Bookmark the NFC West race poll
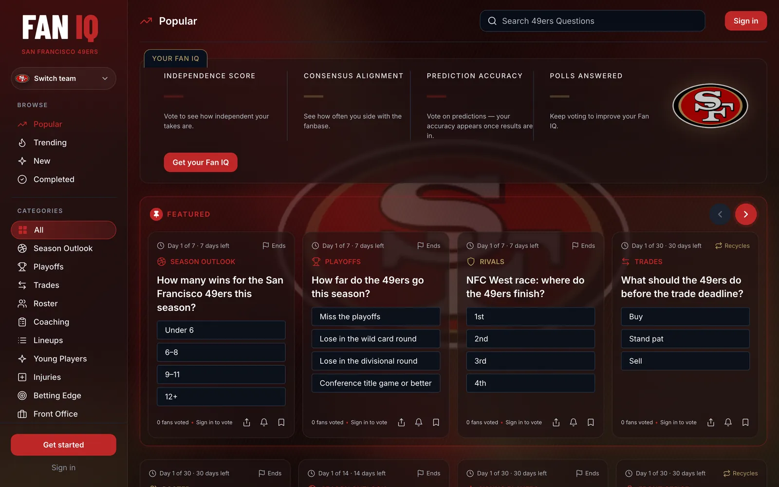Viewport: 779px width, 487px height. 591,422
